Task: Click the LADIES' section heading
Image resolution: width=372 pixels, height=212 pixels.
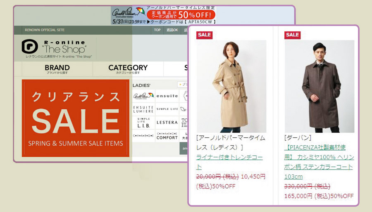Action: pyautogui.click(x=141, y=85)
